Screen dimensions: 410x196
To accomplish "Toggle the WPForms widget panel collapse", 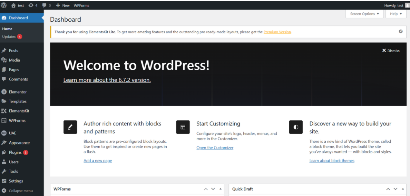I will pyautogui.click(x=220, y=189).
